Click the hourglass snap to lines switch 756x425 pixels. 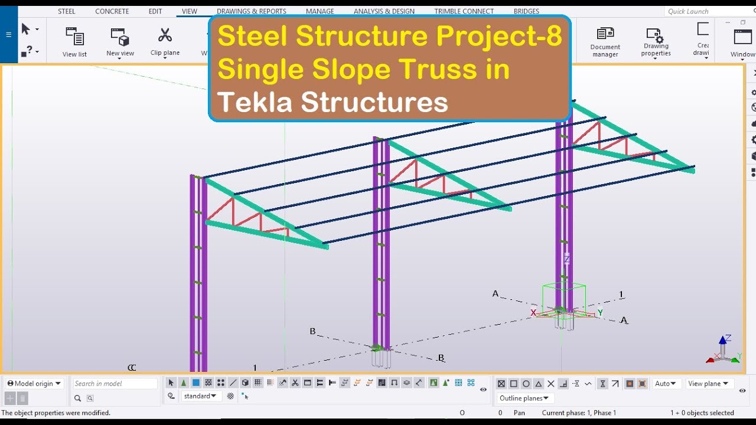(x=602, y=384)
